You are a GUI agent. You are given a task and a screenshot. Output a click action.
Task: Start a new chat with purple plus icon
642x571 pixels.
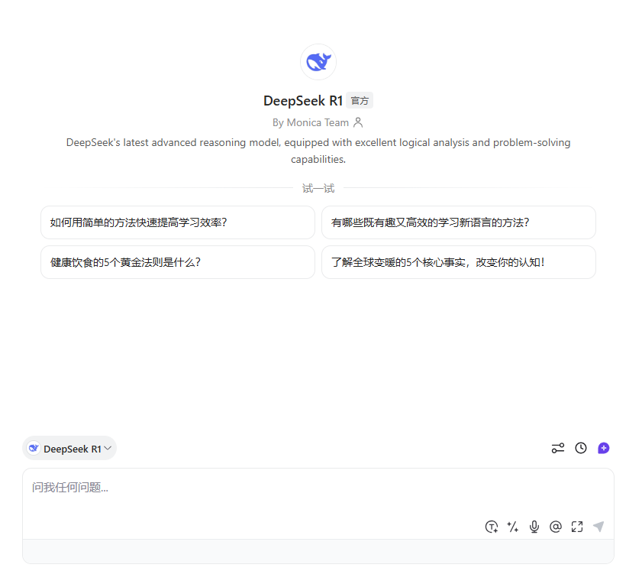click(604, 448)
